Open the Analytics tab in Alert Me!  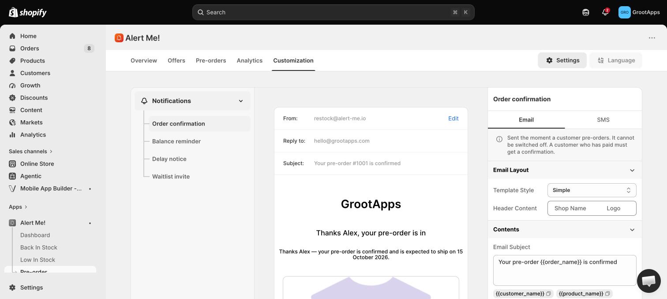pos(250,60)
